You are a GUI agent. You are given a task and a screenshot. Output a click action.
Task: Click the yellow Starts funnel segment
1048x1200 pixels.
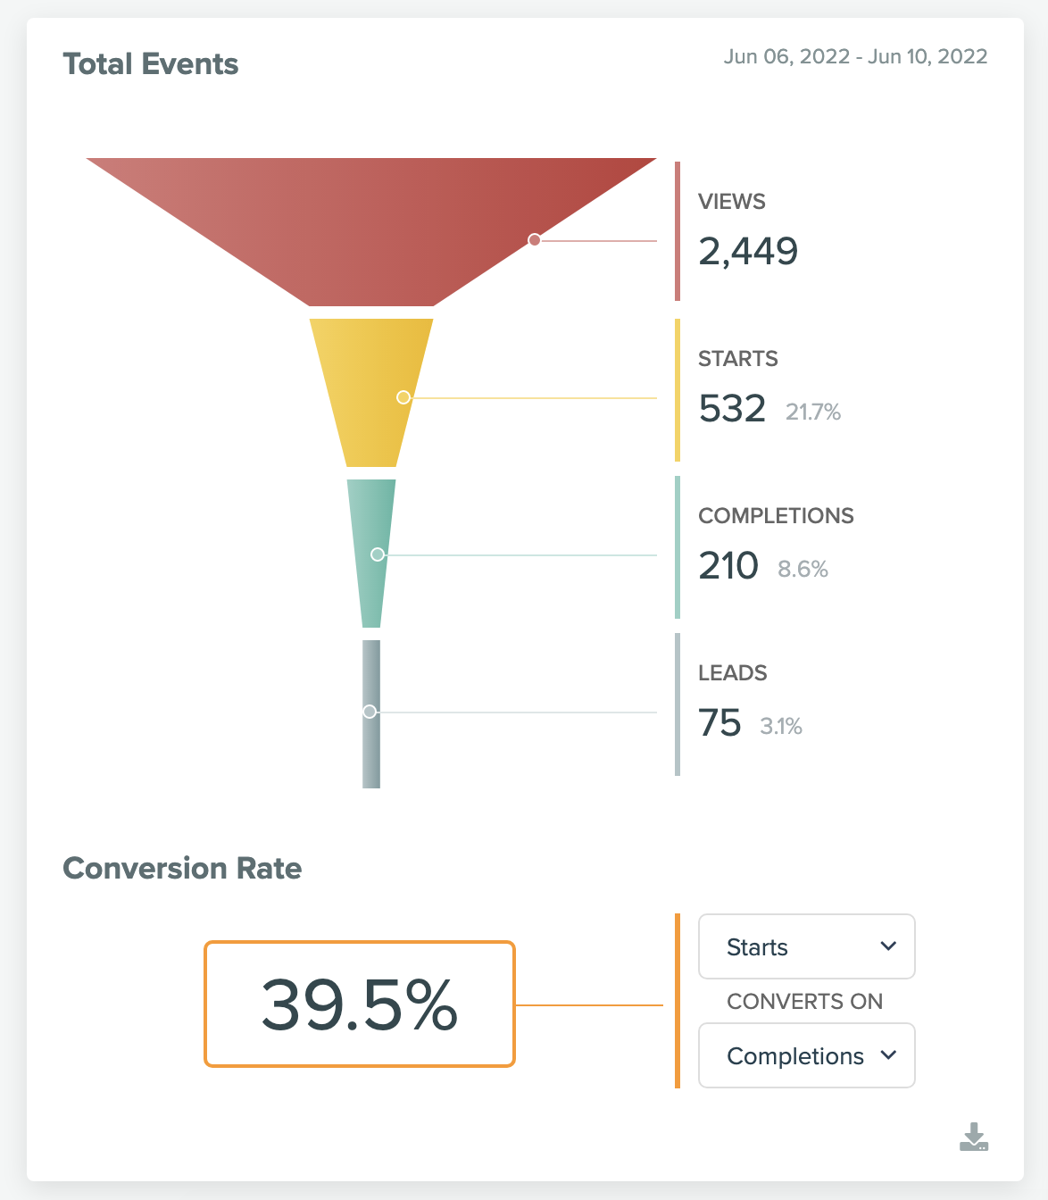[x=371, y=393]
